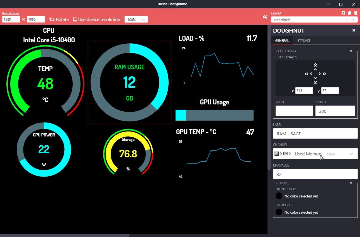
Task: Select the GENERAL tab
Action: (x=282, y=41)
